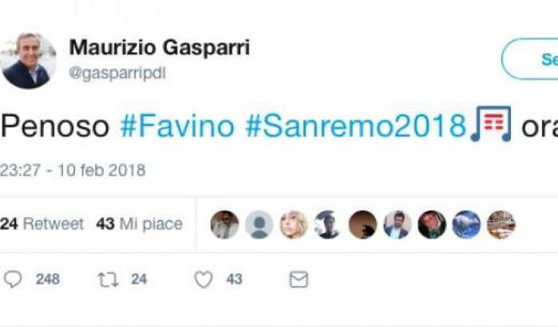The image size is (558, 327).
Task: Open the blonde woman liker avatar
Action: pyautogui.click(x=294, y=224)
